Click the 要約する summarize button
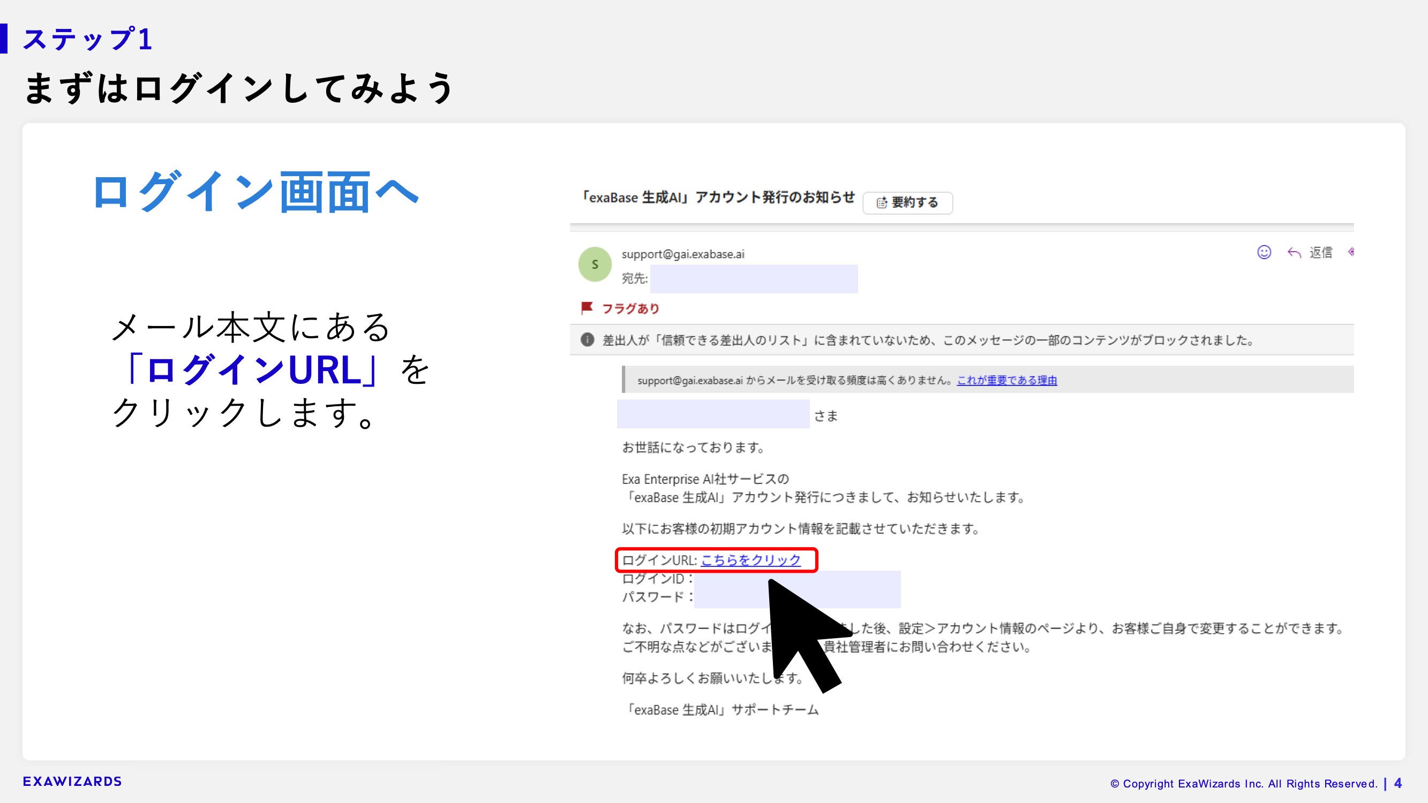The width and height of the screenshot is (1428, 803). [907, 203]
